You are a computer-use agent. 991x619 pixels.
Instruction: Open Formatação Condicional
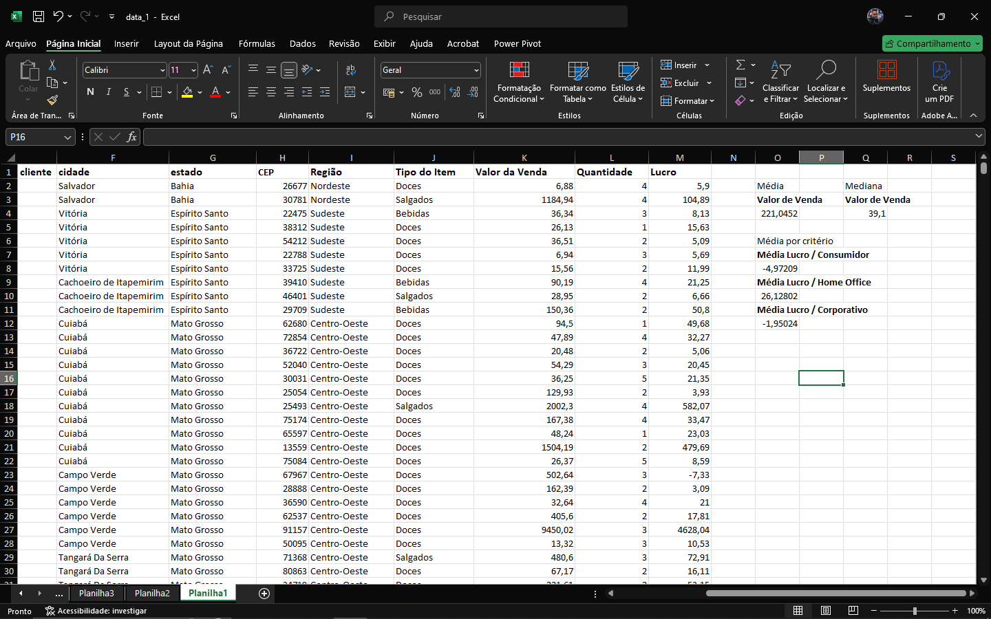click(x=519, y=81)
